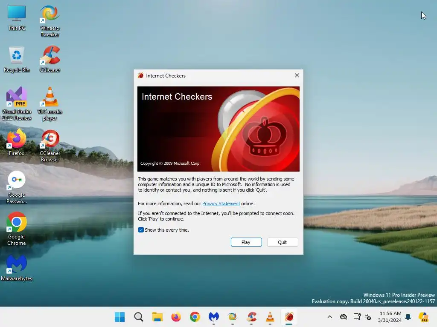This screenshot has width=437, height=327.
Task: Click the OneDrive cloud tray icon
Action: point(344,317)
